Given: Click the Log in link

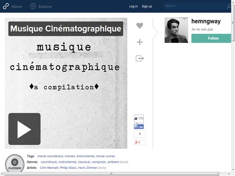Looking at the screenshot, I should click(133, 7).
